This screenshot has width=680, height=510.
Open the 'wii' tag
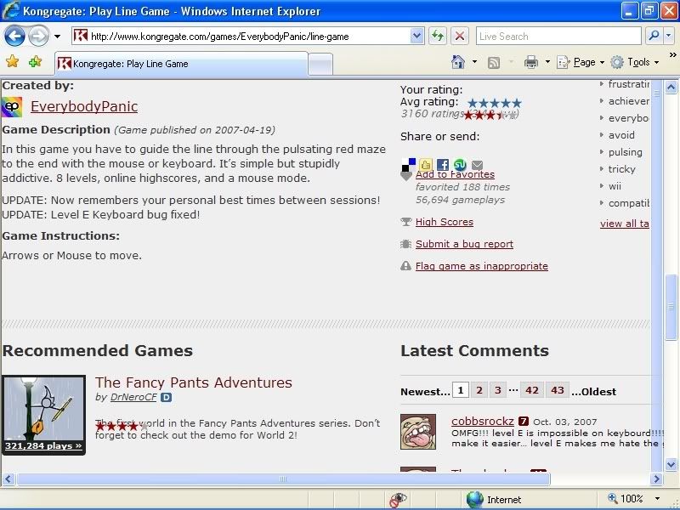click(615, 186)
